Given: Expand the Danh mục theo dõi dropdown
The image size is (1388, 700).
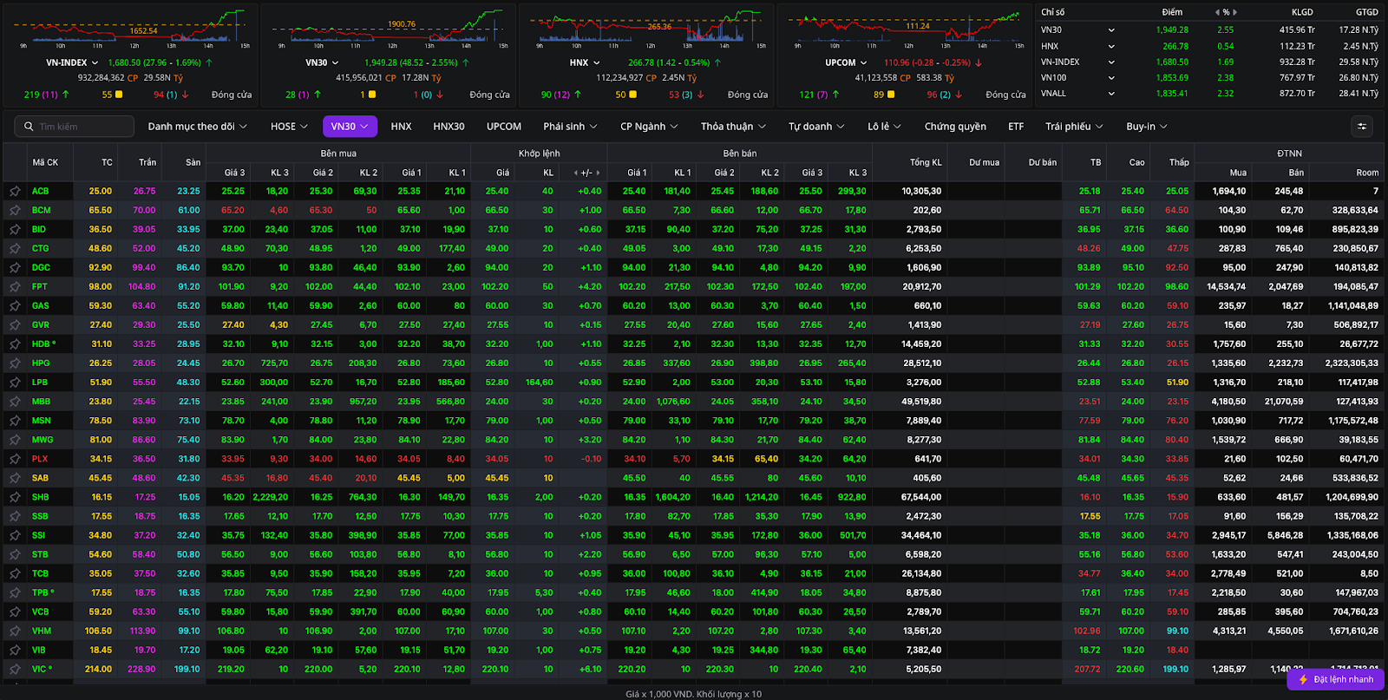Looking at the screenshot, I should coord(197,127).
